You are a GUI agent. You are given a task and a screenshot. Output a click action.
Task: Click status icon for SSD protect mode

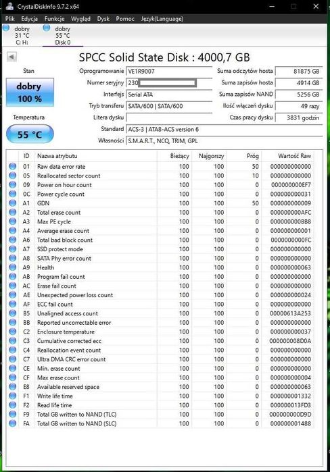pyautogui.click(x=13, y=249)
